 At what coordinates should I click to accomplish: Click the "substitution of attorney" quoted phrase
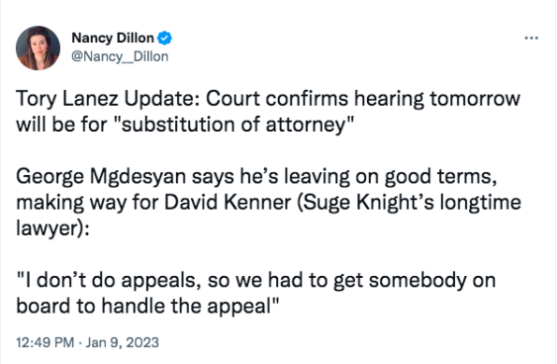pyautogui.click(x=236, y=124)
